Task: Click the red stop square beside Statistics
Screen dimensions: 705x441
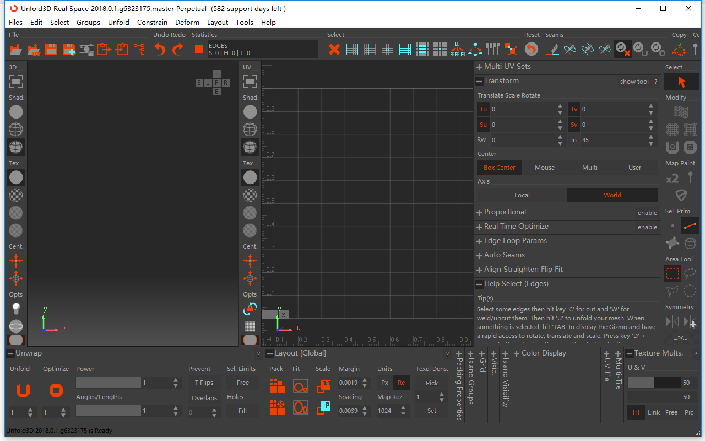Action: click(199, 49)
